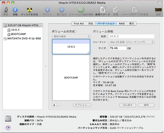Switch to the 復元 (Restore) tab
The height and width of the screenshot is (133, 164).
point(131,24)
